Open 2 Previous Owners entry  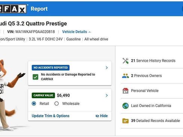coord(151,76)
